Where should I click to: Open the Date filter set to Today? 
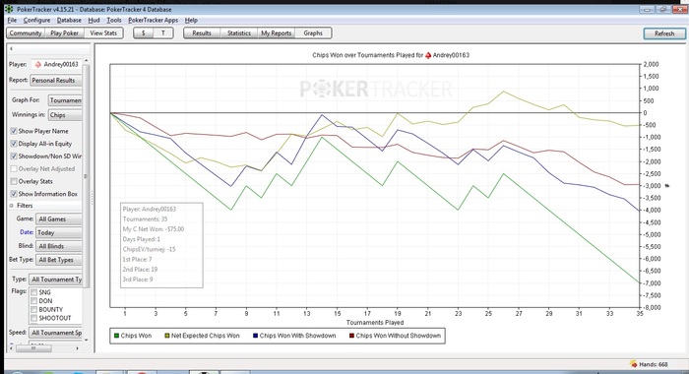(59, 232)
